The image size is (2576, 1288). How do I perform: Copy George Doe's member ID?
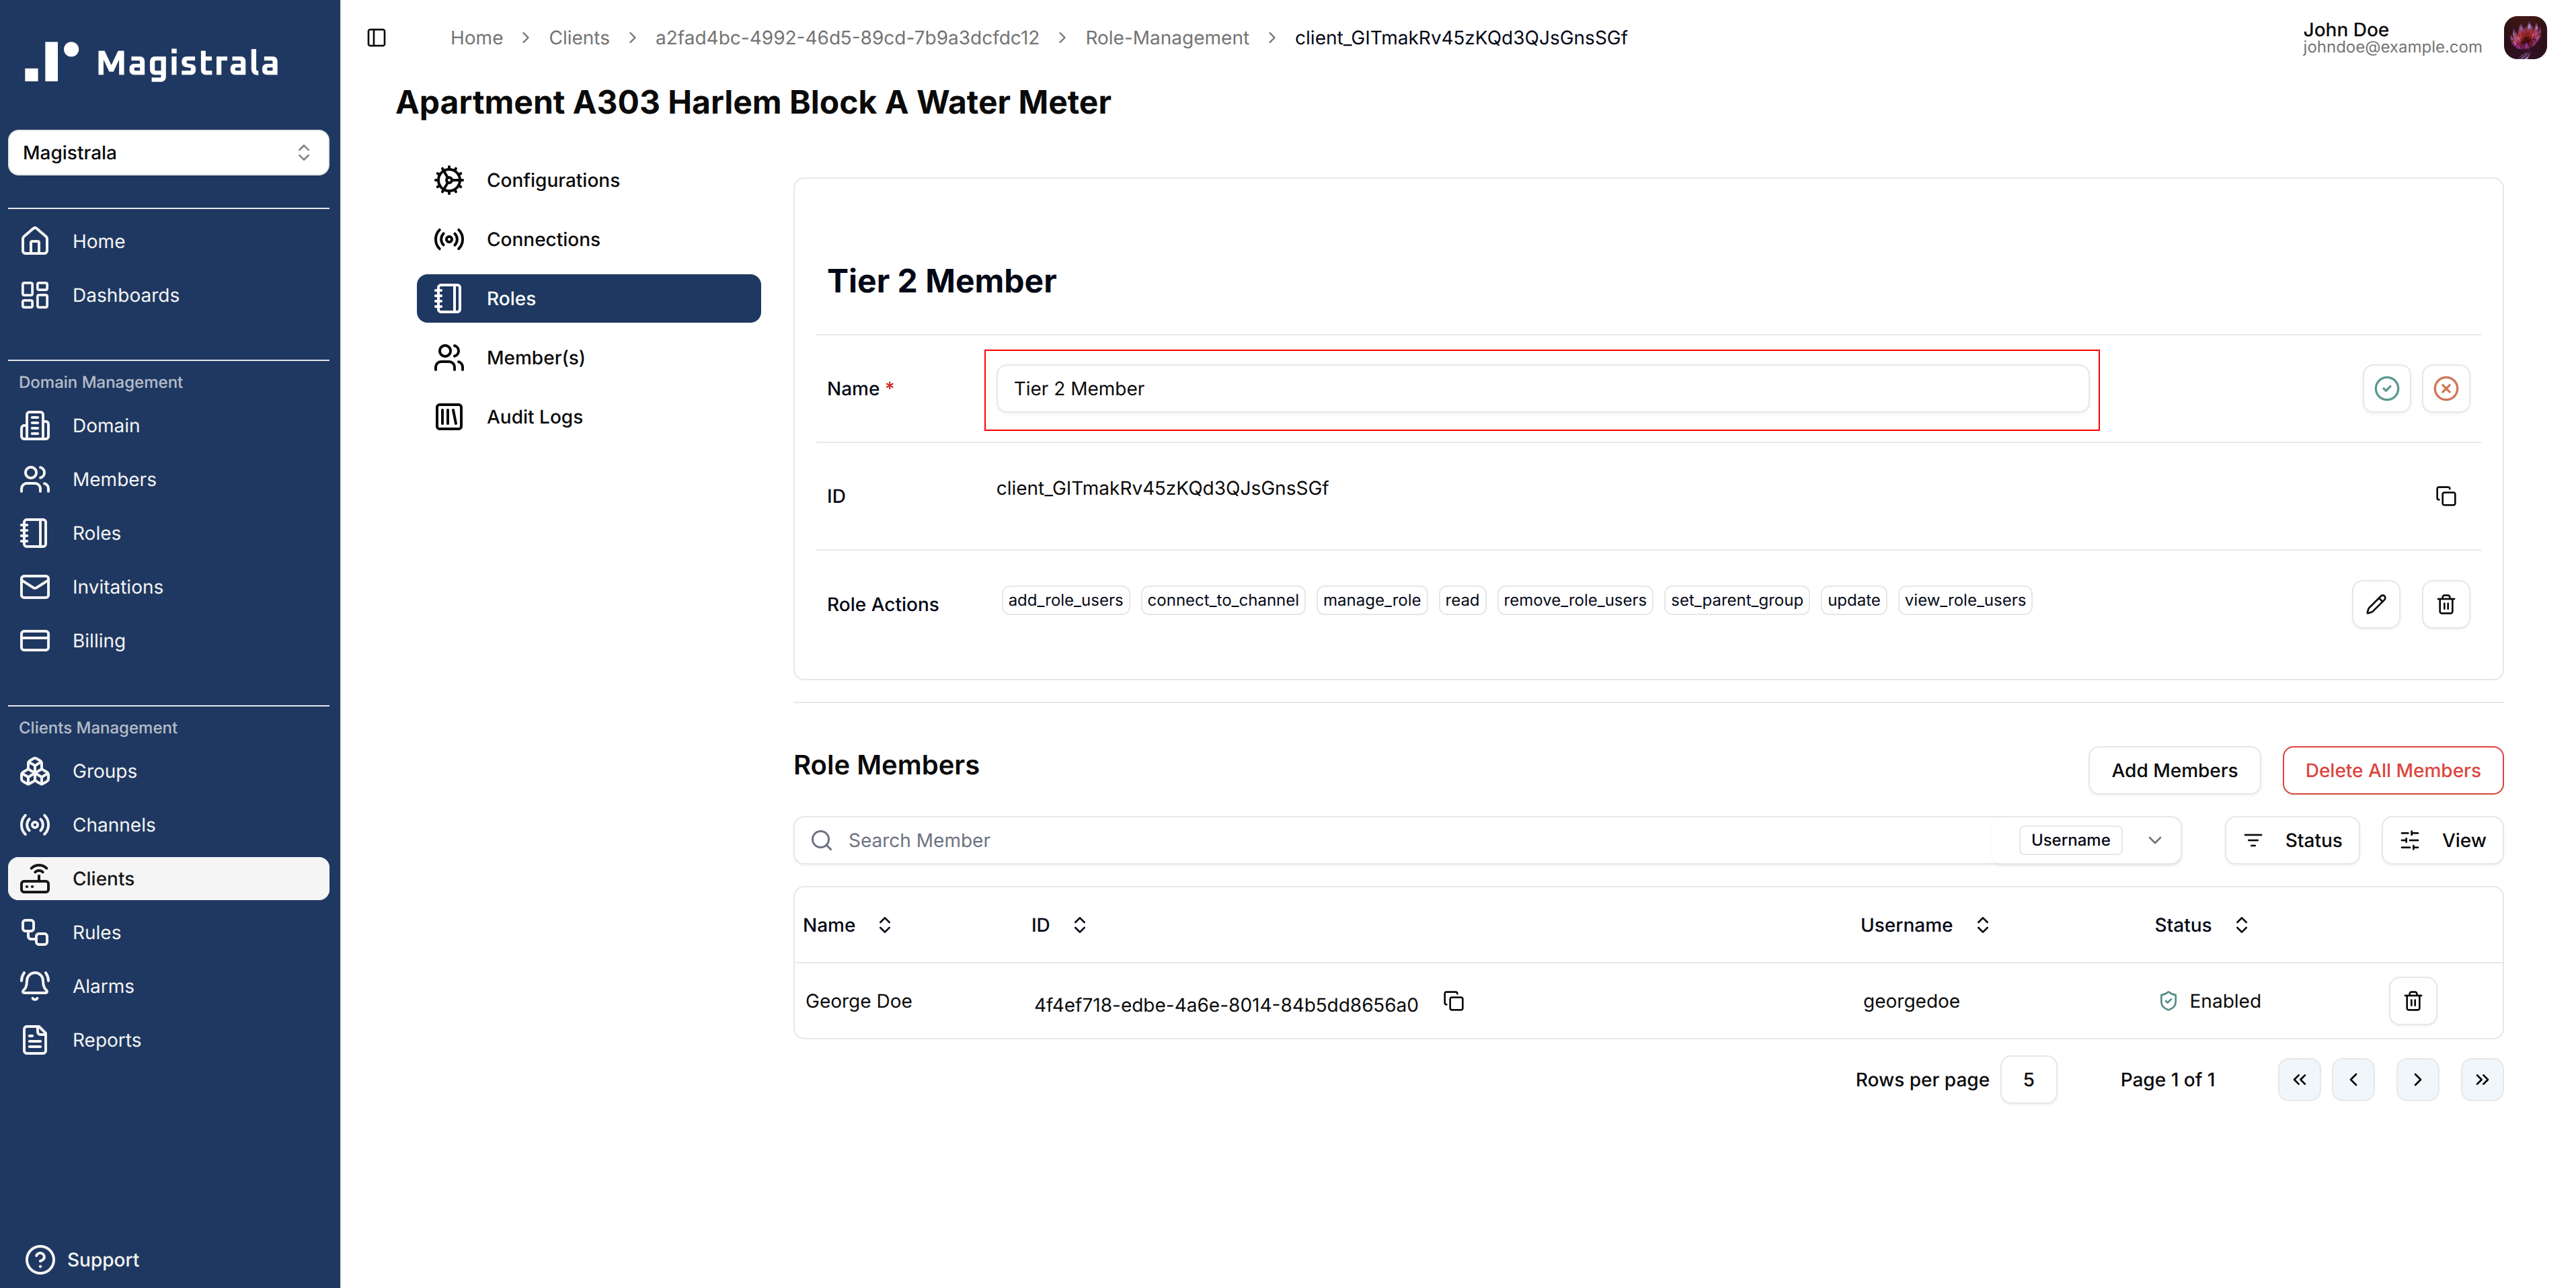click(1453, 1001)
